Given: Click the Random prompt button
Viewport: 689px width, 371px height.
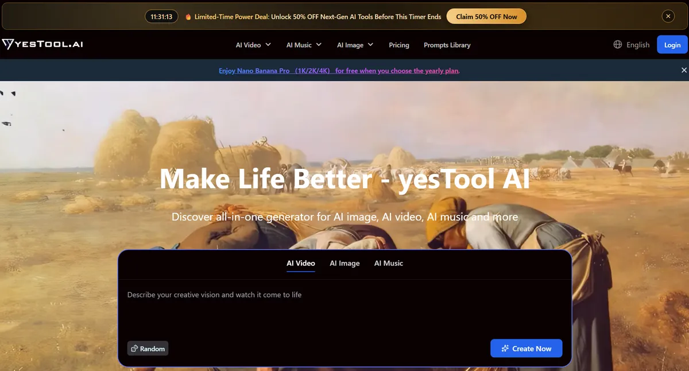Looking at the screenshot, I should coord(148,349).
